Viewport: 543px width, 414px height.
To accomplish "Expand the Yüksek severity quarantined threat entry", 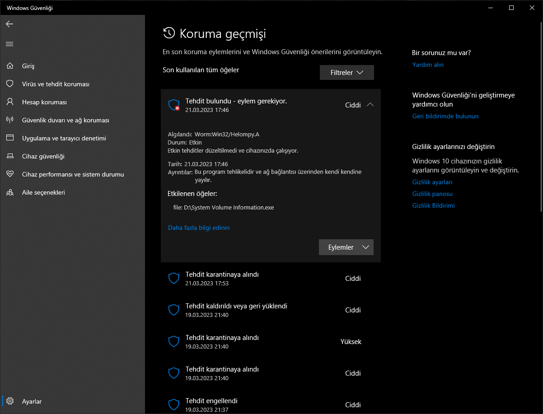I will (271, 342).
